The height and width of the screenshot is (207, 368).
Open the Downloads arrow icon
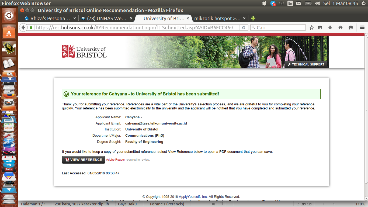[x=330, y=27]
